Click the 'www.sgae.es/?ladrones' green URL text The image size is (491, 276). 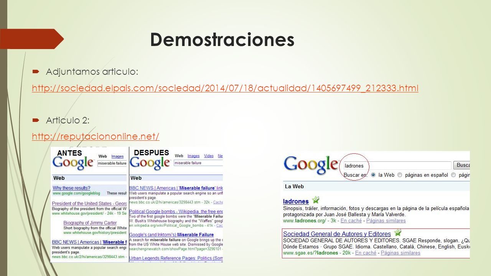coord(311,253)
